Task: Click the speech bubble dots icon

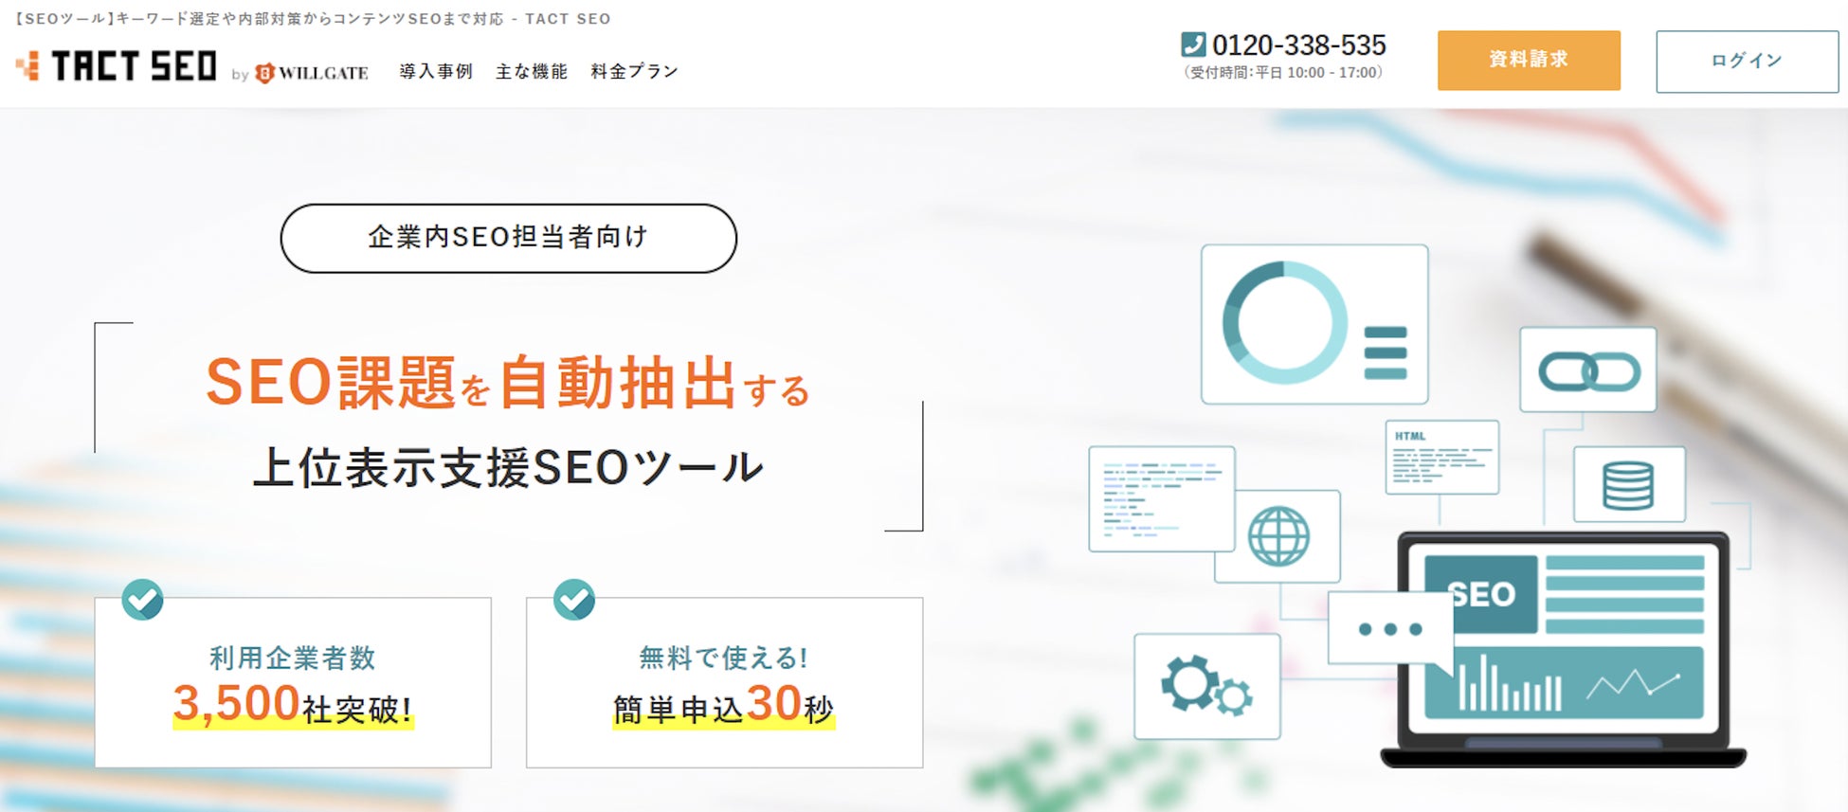Action: pos(1389,629)
